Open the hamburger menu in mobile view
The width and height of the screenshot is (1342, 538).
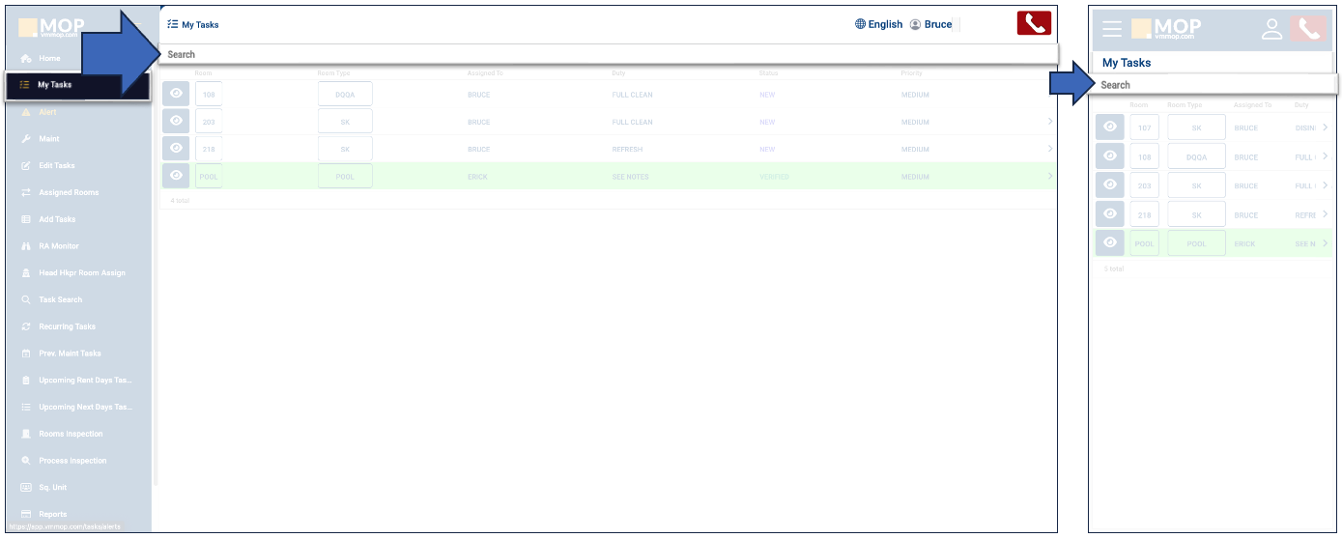(x=1112, y=29)
